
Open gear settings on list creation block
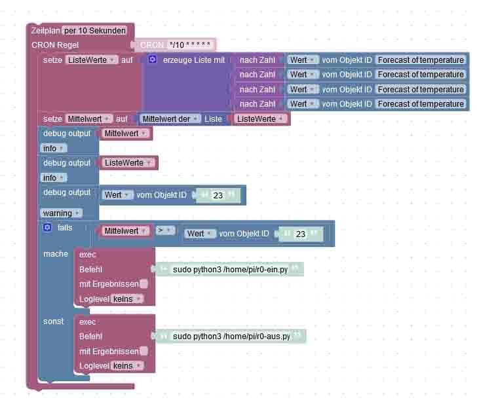point(152,59)
